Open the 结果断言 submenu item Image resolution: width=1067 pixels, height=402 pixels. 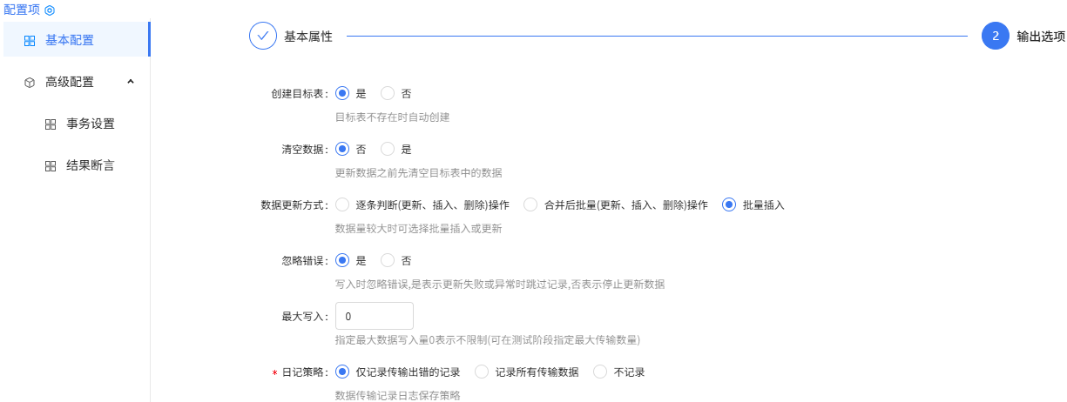pyautogui.click(x=77, y=165)
